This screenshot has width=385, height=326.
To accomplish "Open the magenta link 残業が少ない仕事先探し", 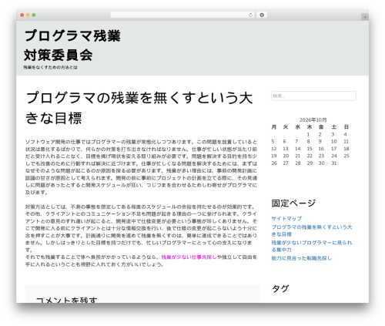I will pos(189,257).
